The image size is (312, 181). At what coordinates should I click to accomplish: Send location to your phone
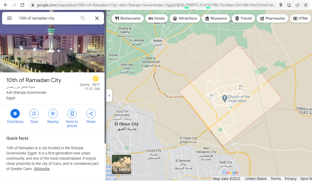tap(72, 114)
